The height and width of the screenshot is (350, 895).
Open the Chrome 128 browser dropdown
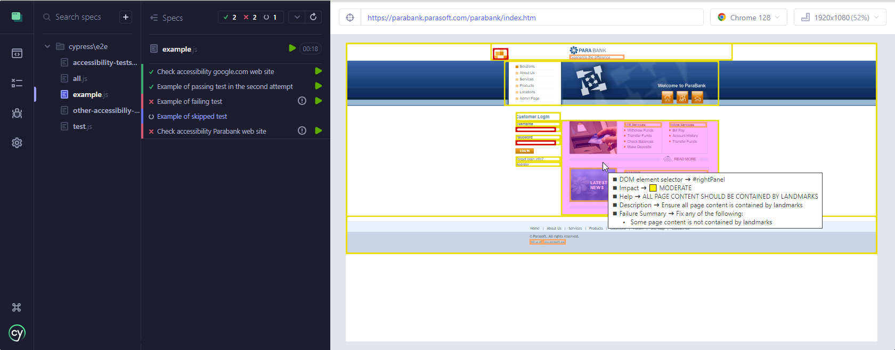click(x=748, y=18)
